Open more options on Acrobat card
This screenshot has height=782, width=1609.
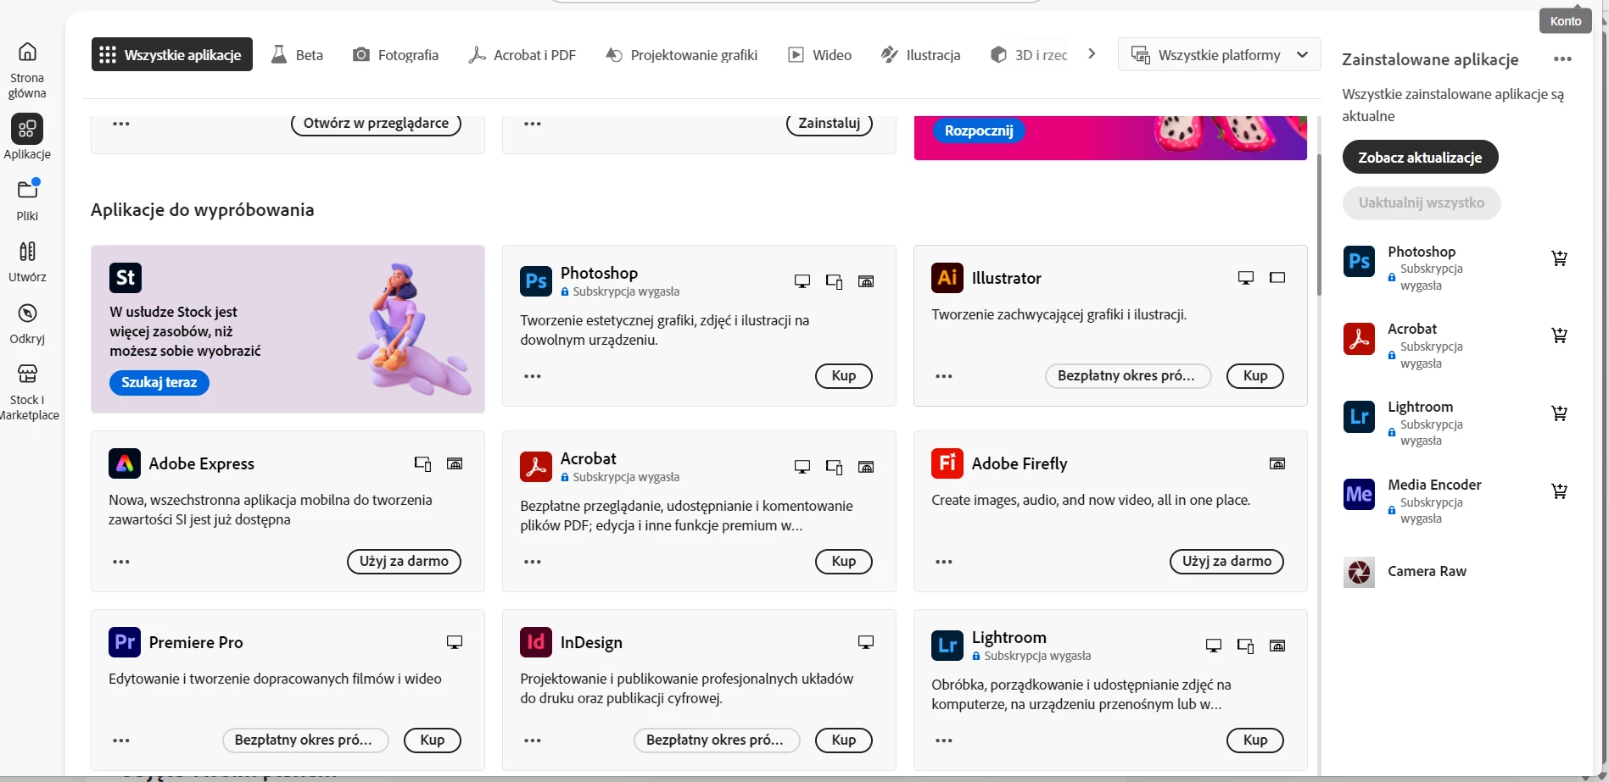click(533, 562)
